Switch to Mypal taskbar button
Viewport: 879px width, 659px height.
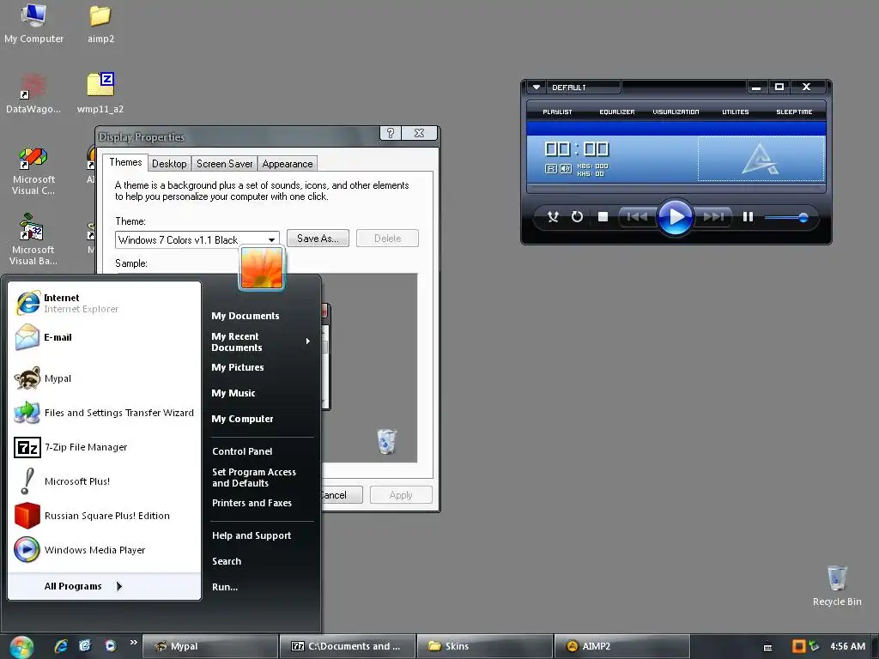(210, 646)
